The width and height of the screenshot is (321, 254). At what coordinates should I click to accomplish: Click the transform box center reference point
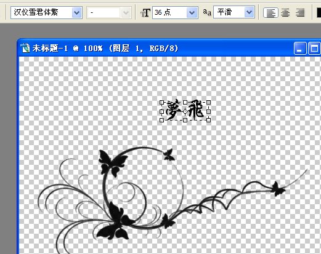point(185,111)
